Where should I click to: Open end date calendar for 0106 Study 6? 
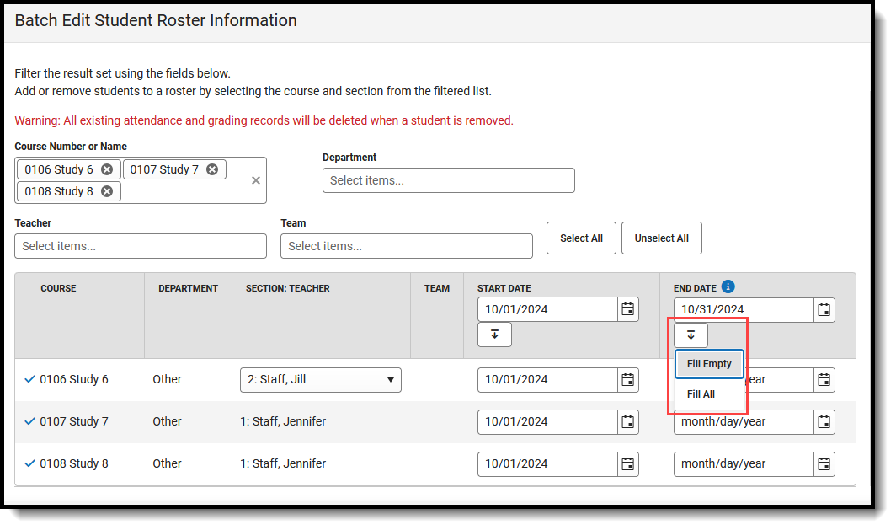(824, 380)
